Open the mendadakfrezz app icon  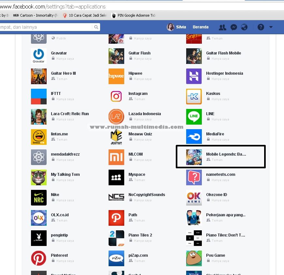click(x=38, y=157)
